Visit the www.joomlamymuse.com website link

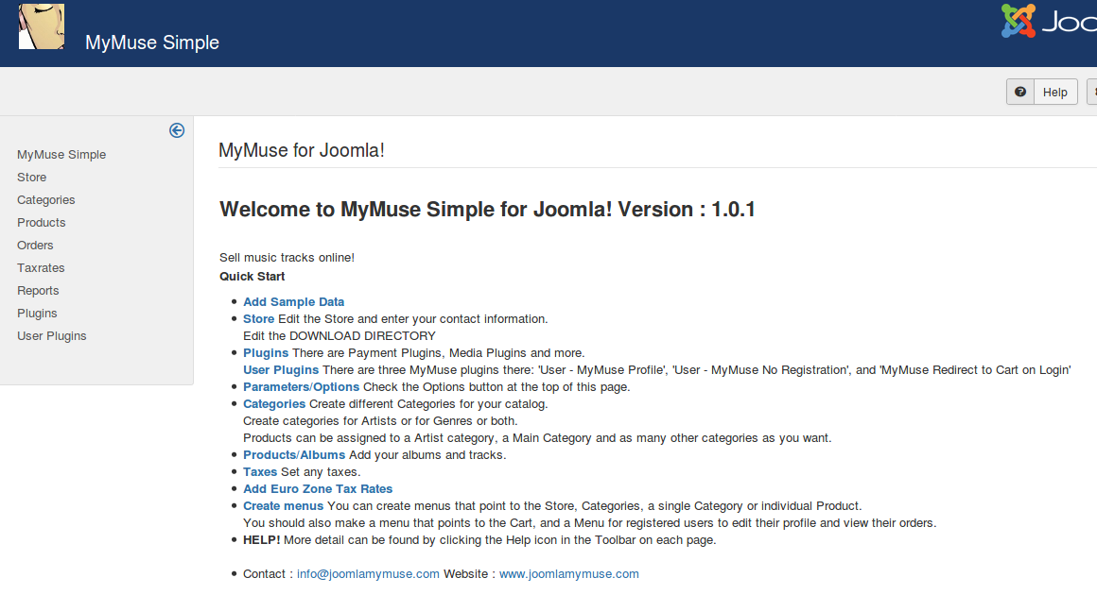pyautogui.click(x=568, y=574)
